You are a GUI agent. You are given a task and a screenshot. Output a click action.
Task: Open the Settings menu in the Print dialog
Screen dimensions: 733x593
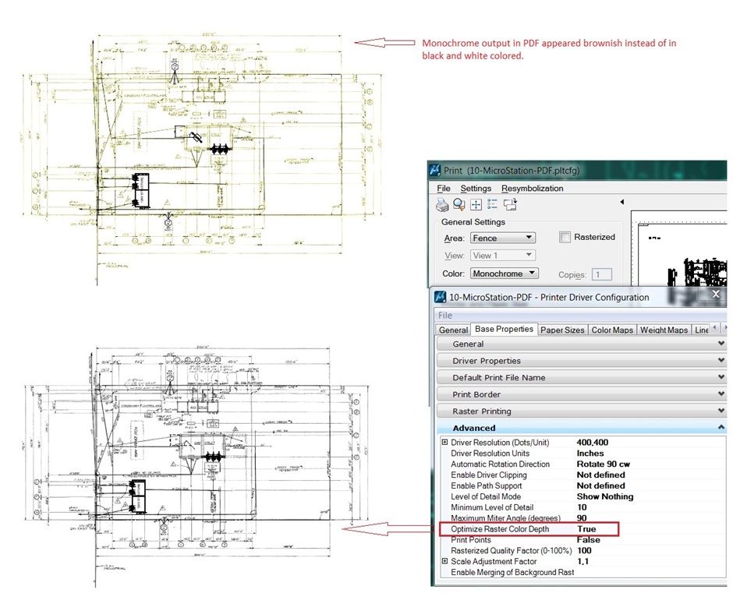point(476,189)
